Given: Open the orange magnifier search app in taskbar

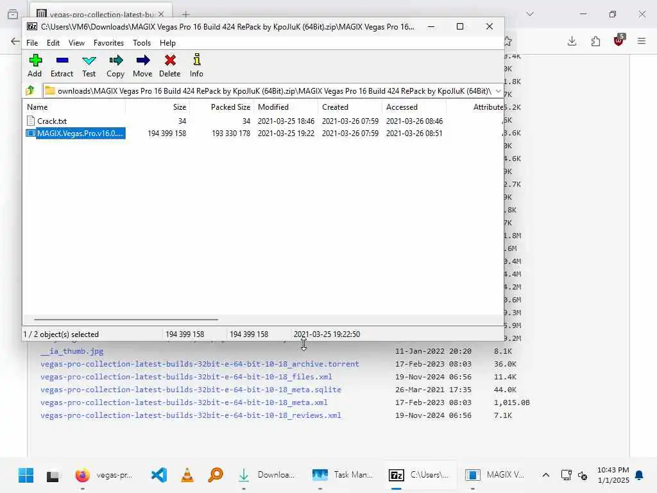Looking at the screenshot, I should (x=216, y=475).
